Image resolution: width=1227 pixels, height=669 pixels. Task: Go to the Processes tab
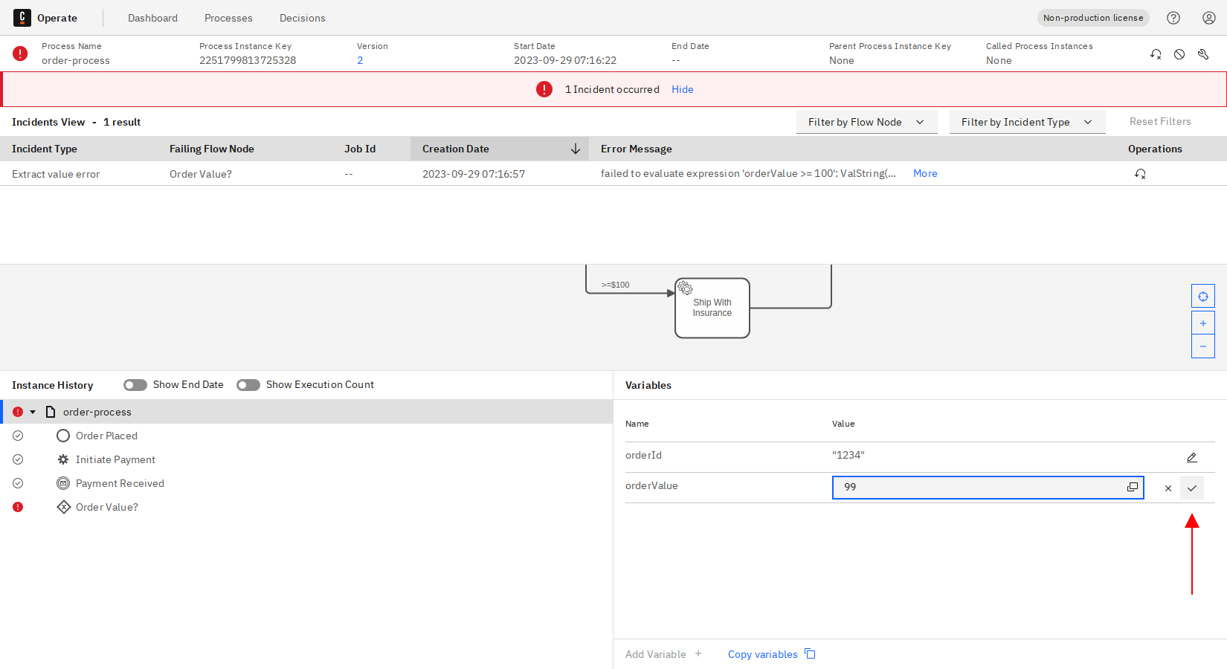pos(228,18)
